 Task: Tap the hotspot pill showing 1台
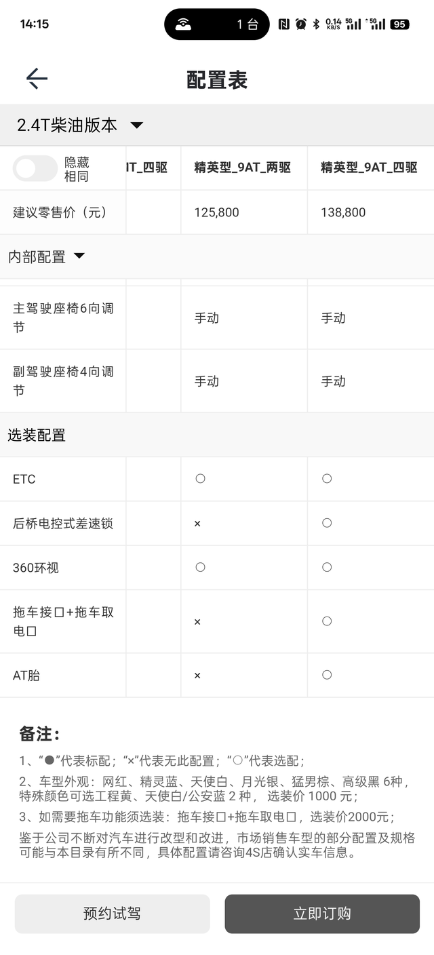[216, 24]
